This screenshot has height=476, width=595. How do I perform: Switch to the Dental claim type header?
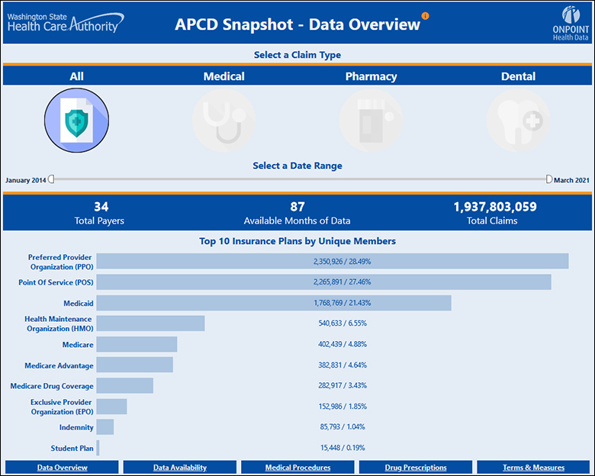coord(518,76)
